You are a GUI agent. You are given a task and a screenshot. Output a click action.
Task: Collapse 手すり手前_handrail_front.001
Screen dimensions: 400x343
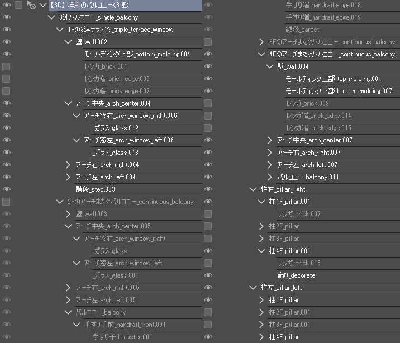click(77, 325)
